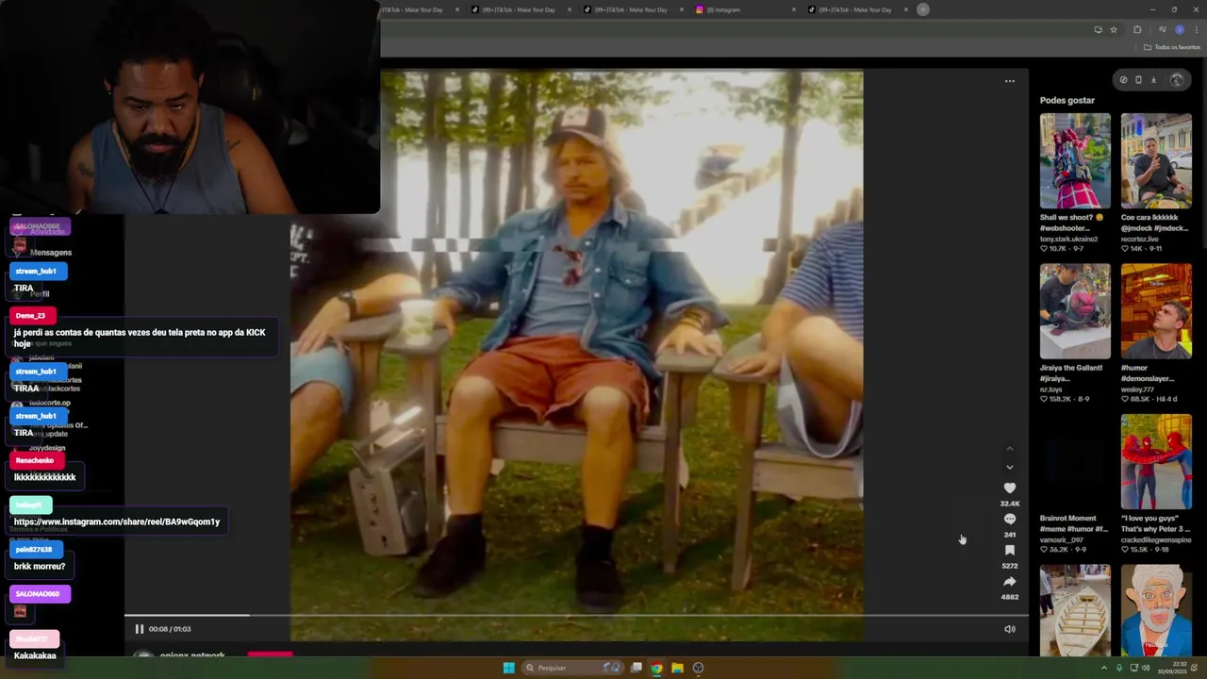Click 'Brainrot Moment #meme #humor' title
The height and width of the screenshot is (679, 1207).
(1074, 523)
